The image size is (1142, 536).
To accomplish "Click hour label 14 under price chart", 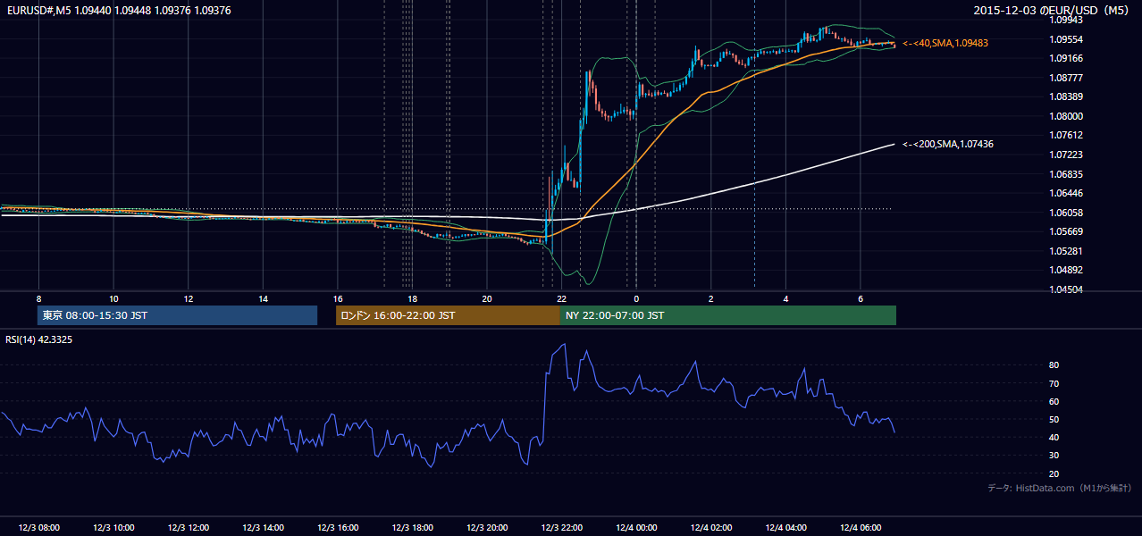I will point(263,298).
